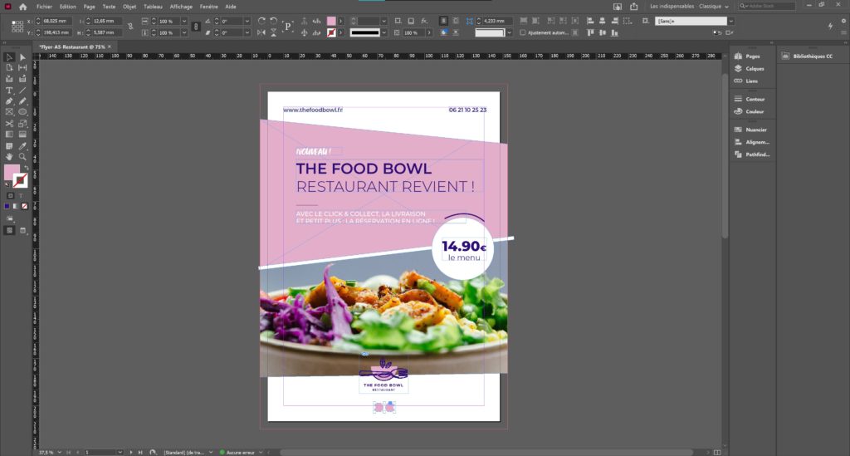Image resolution: width=850 pixels, height=456 pixels.
Task: Select a point on the reference point grid
Action: [x=17, y=26]
